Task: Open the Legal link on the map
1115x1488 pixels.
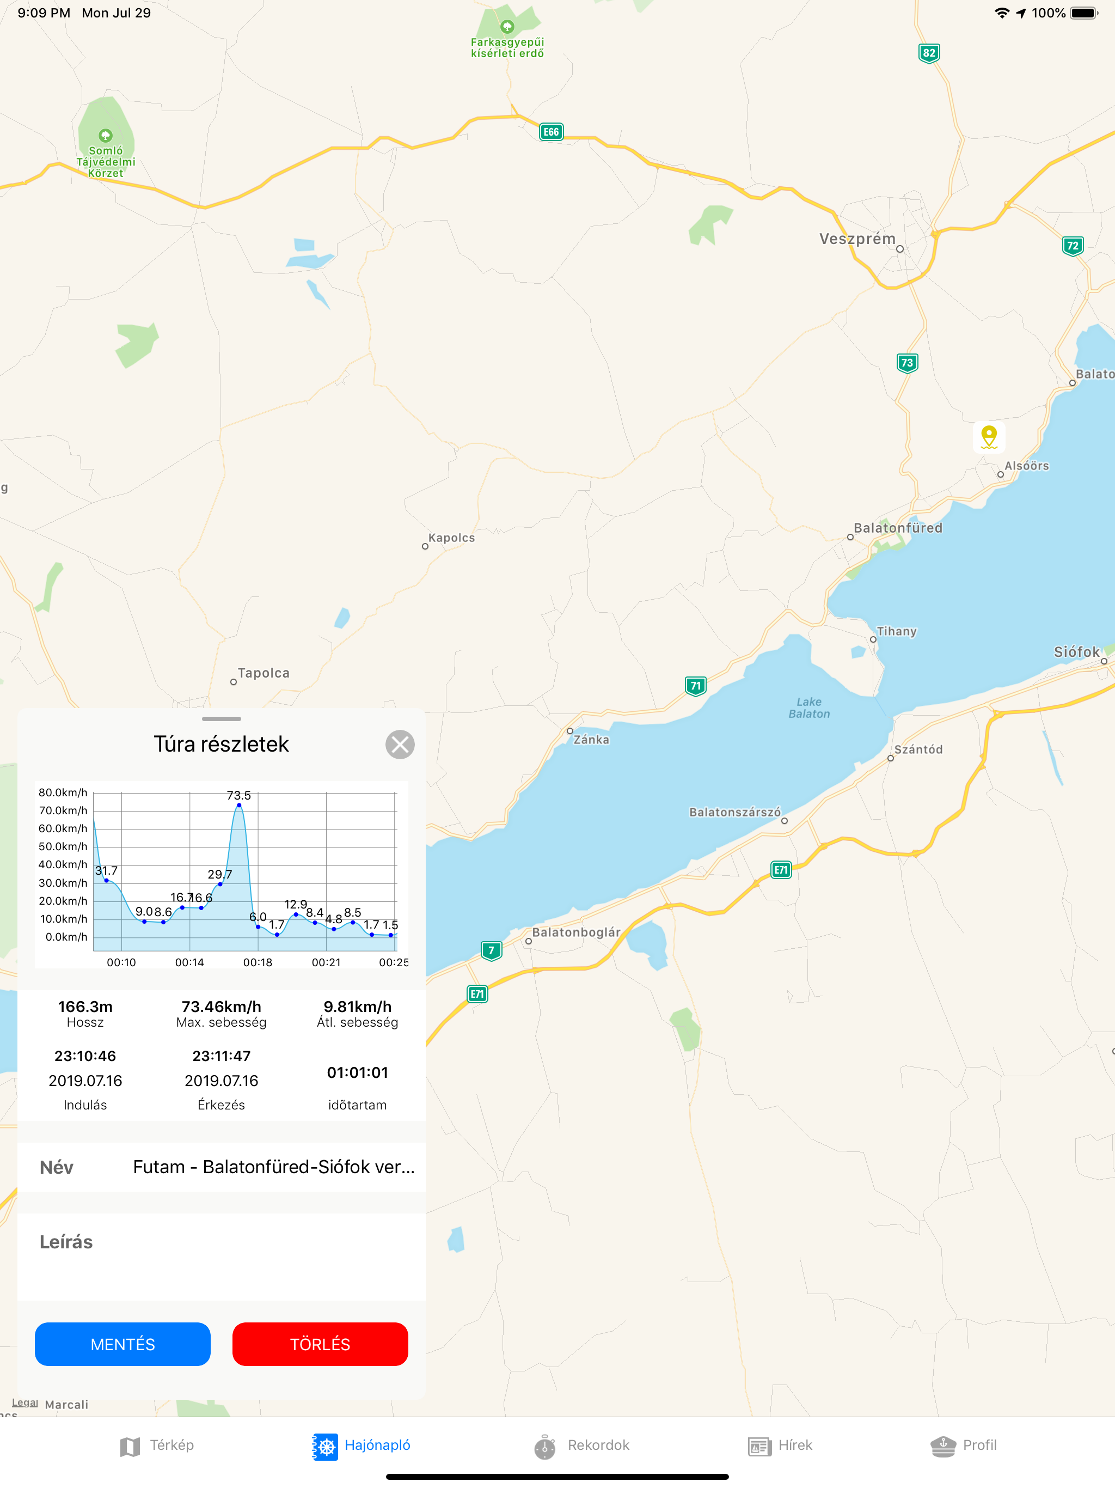Action: (x=25, y=1402)
